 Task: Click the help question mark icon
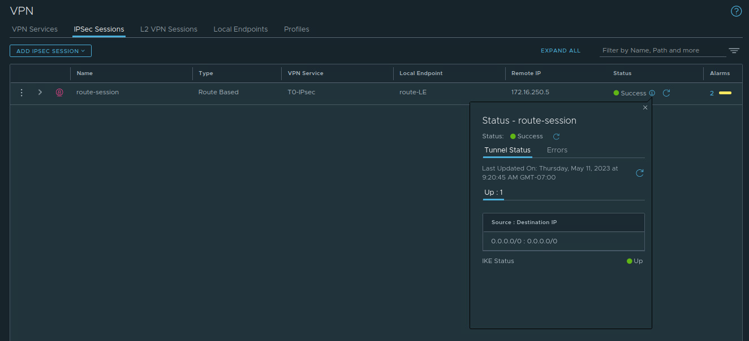(x=736, y=11)
